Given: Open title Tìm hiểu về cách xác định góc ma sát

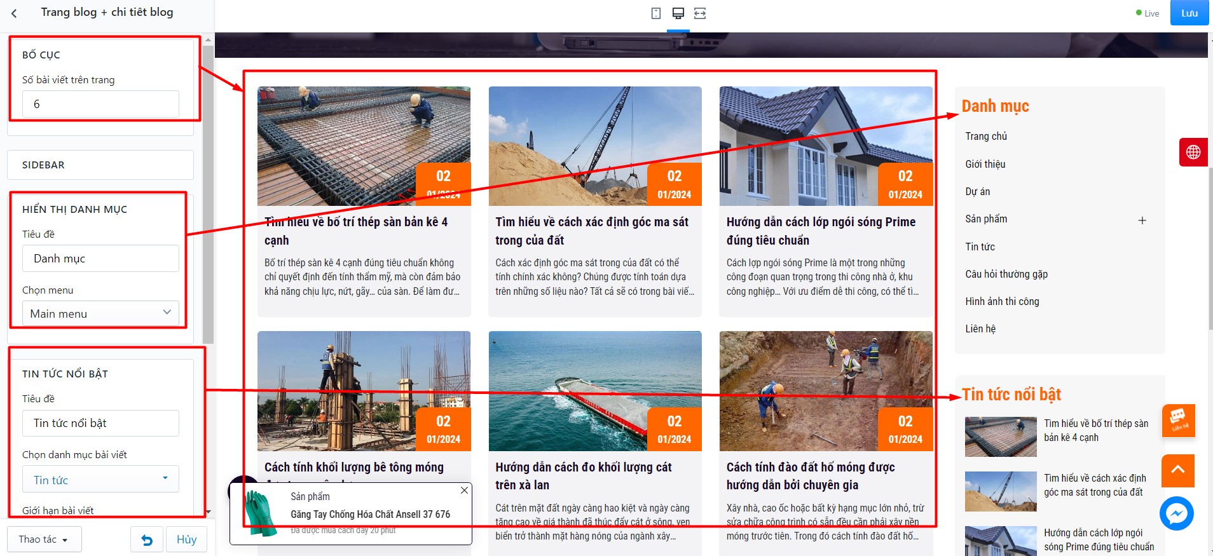Looking at the screenshot, I should coord(592,231).
